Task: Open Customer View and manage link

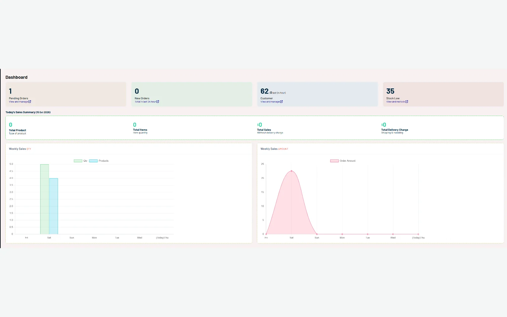Action: click(x=272, y=102)
